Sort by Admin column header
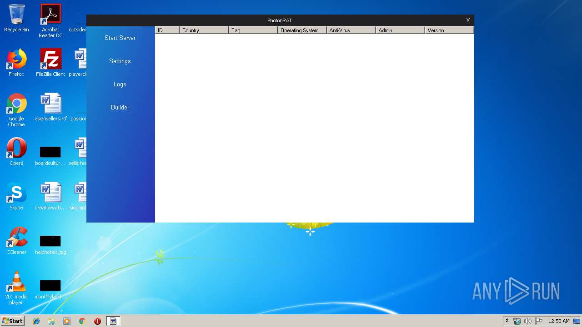 pyautogui.click(x=400, y=30)
